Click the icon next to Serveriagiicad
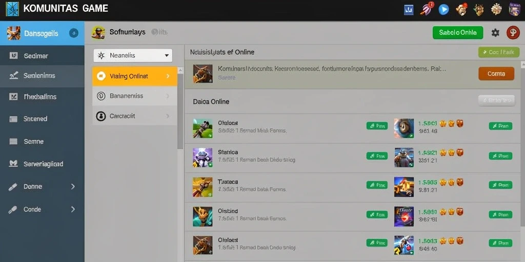 tap(13, 164)
